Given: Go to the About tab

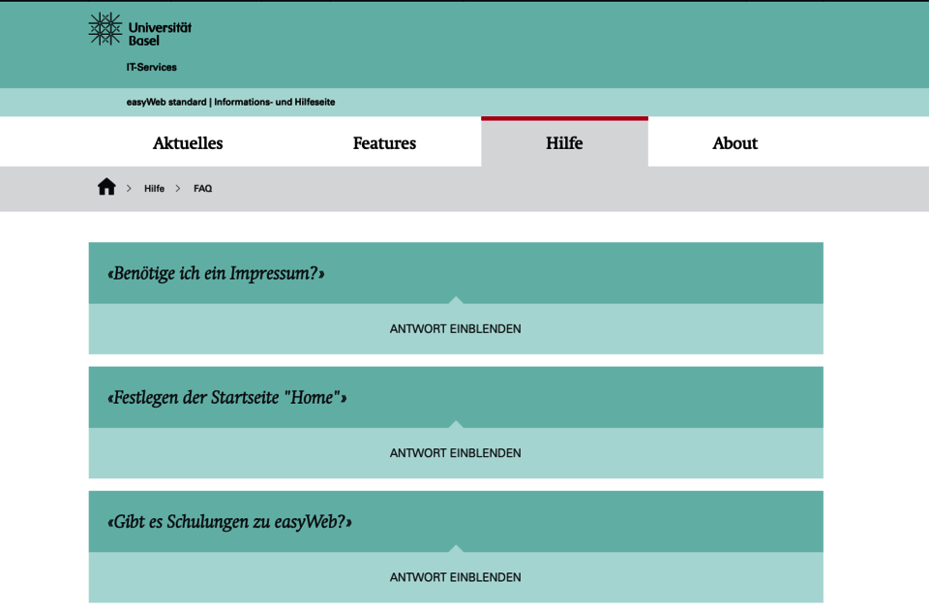Looking at the screenshot, I should point(734,142).
